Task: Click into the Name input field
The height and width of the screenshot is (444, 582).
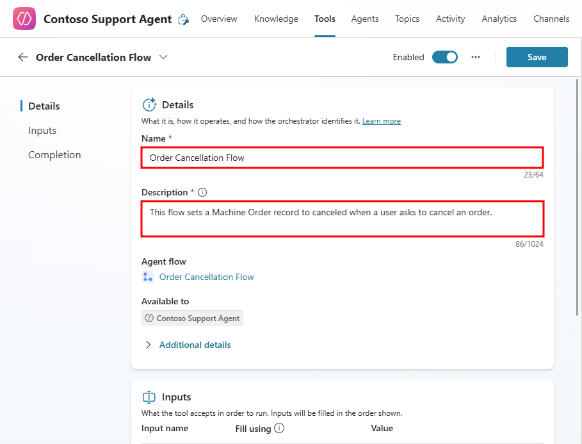Action: 343,158
